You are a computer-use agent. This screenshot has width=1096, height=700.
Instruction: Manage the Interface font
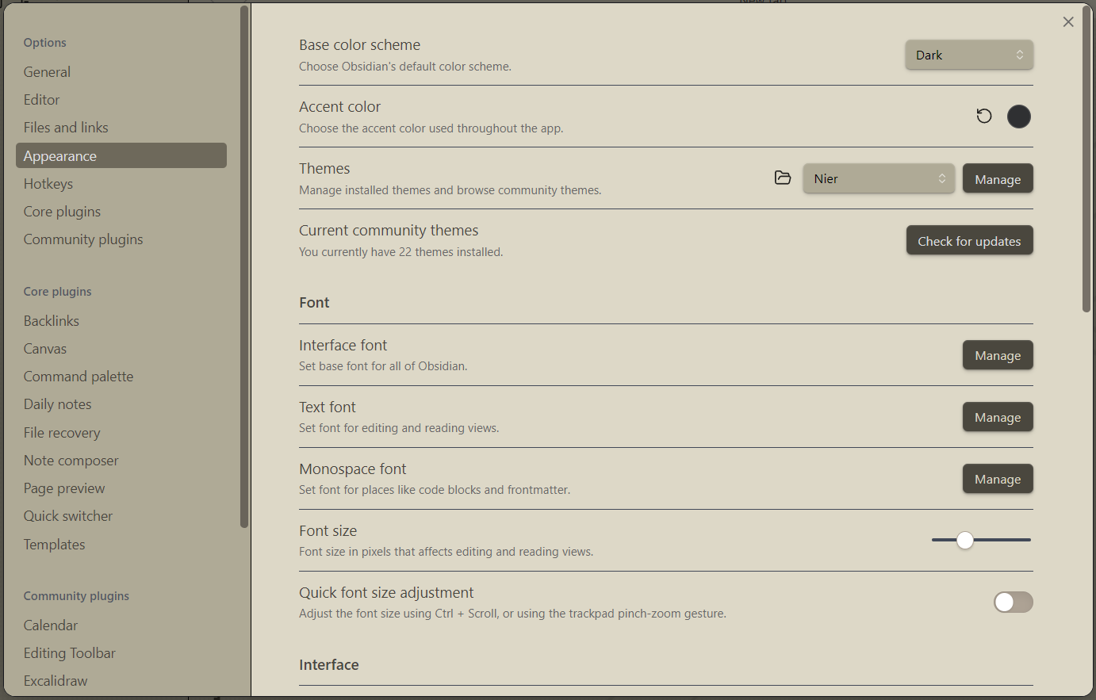(x=998, y=355)
